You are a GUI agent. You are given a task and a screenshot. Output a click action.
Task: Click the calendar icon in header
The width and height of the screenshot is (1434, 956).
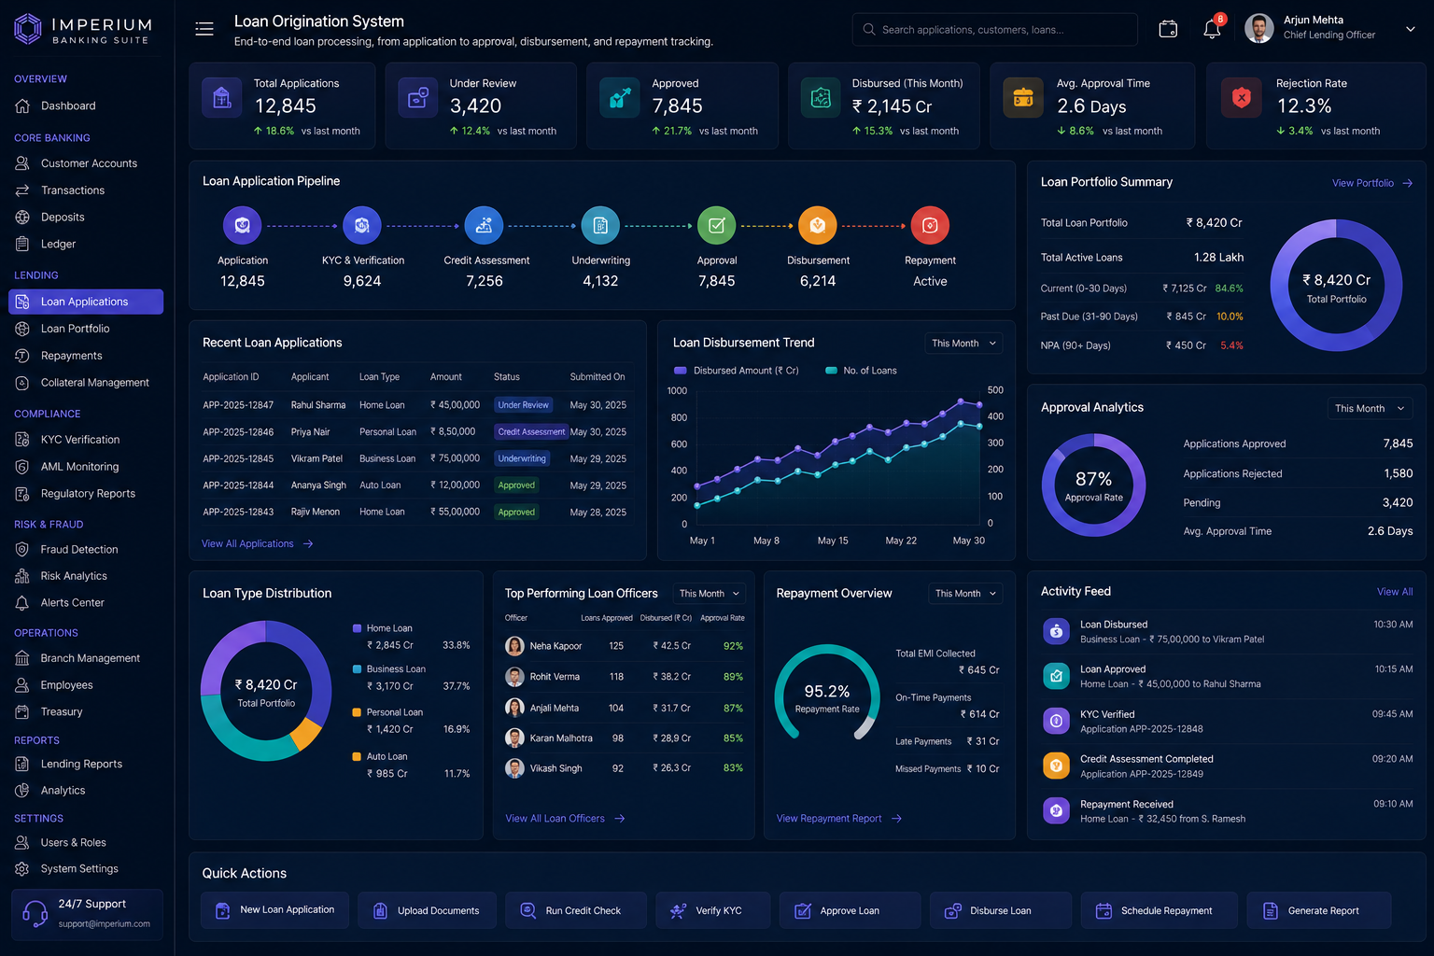click(x=1168, y=29)
